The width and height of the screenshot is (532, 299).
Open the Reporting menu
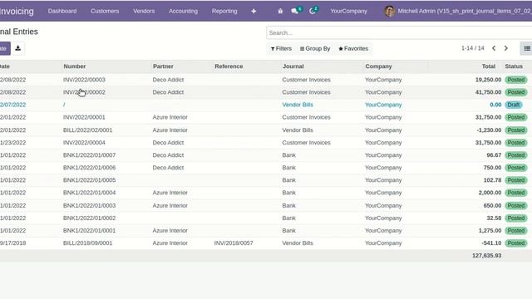pyautogui.click(x=224, y=11)
